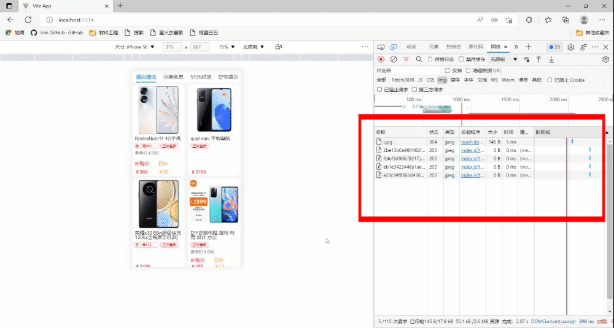The height and width of the screenshot is (328, 614).
Task: Add page to favorites star
Action: point(508,20)
